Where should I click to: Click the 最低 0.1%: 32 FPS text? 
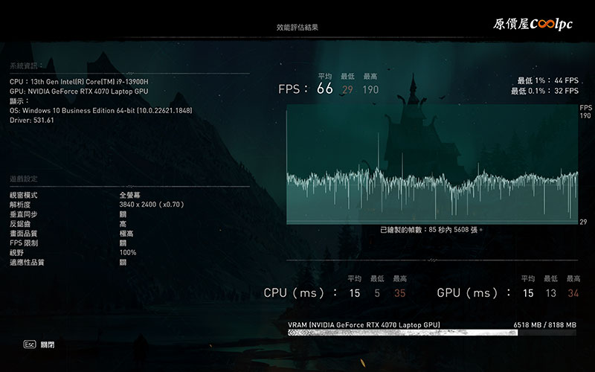544,91
